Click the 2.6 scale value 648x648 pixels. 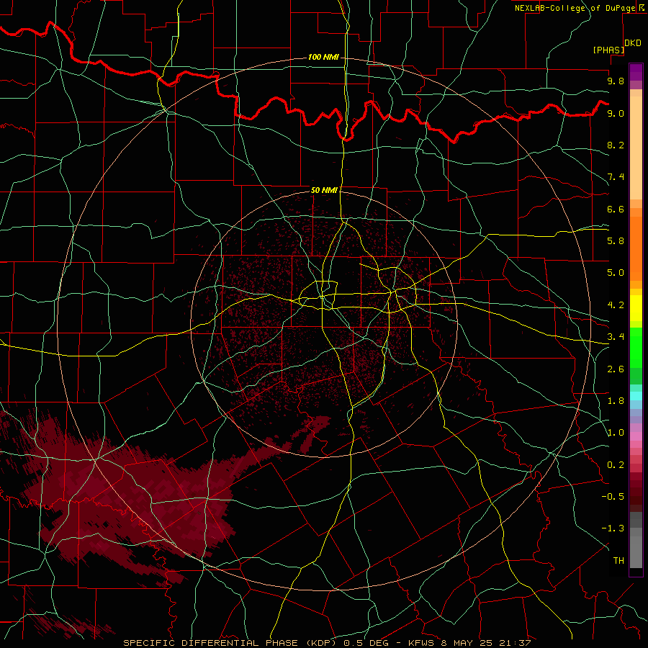click(616, 369)
